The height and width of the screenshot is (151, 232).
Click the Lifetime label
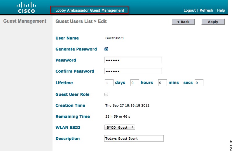(64, 83)
